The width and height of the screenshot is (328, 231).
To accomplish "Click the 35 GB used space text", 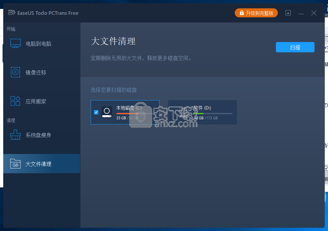I will point(121,118).
